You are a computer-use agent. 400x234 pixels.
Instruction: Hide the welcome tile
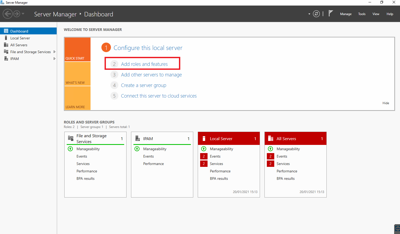[x=386, y=103]
